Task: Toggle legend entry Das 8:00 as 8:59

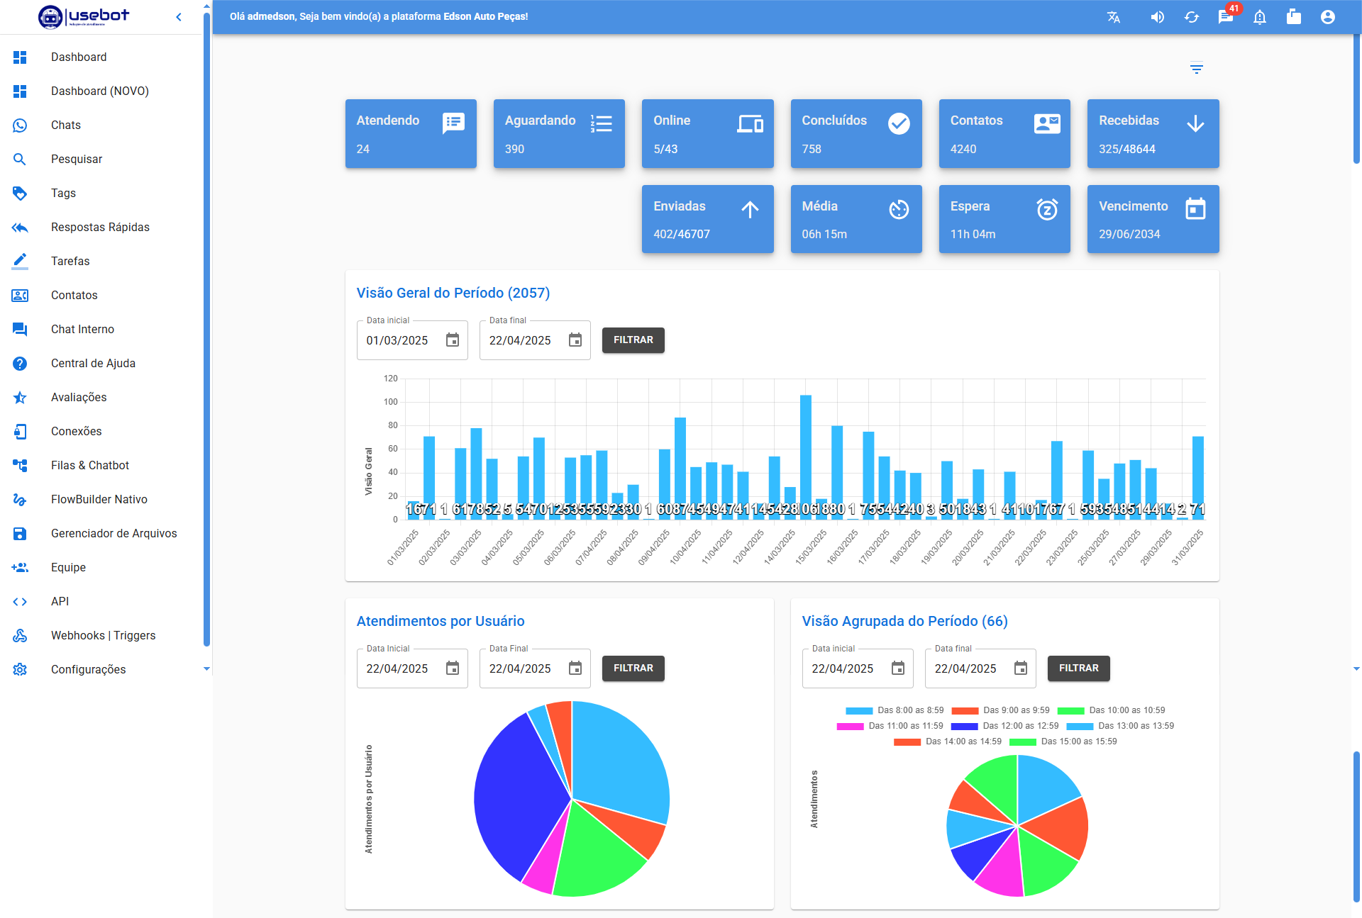Action: [x=910, y=710]
